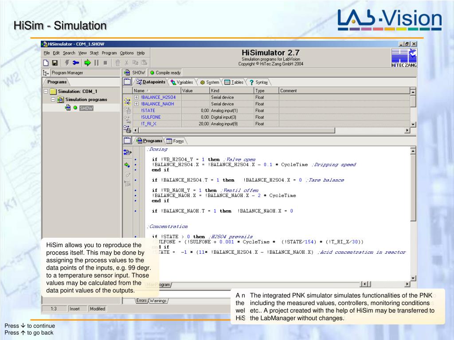This screenshot has width=454, height=340.
Task: Click the Comment column header
Action: [344, 90]
